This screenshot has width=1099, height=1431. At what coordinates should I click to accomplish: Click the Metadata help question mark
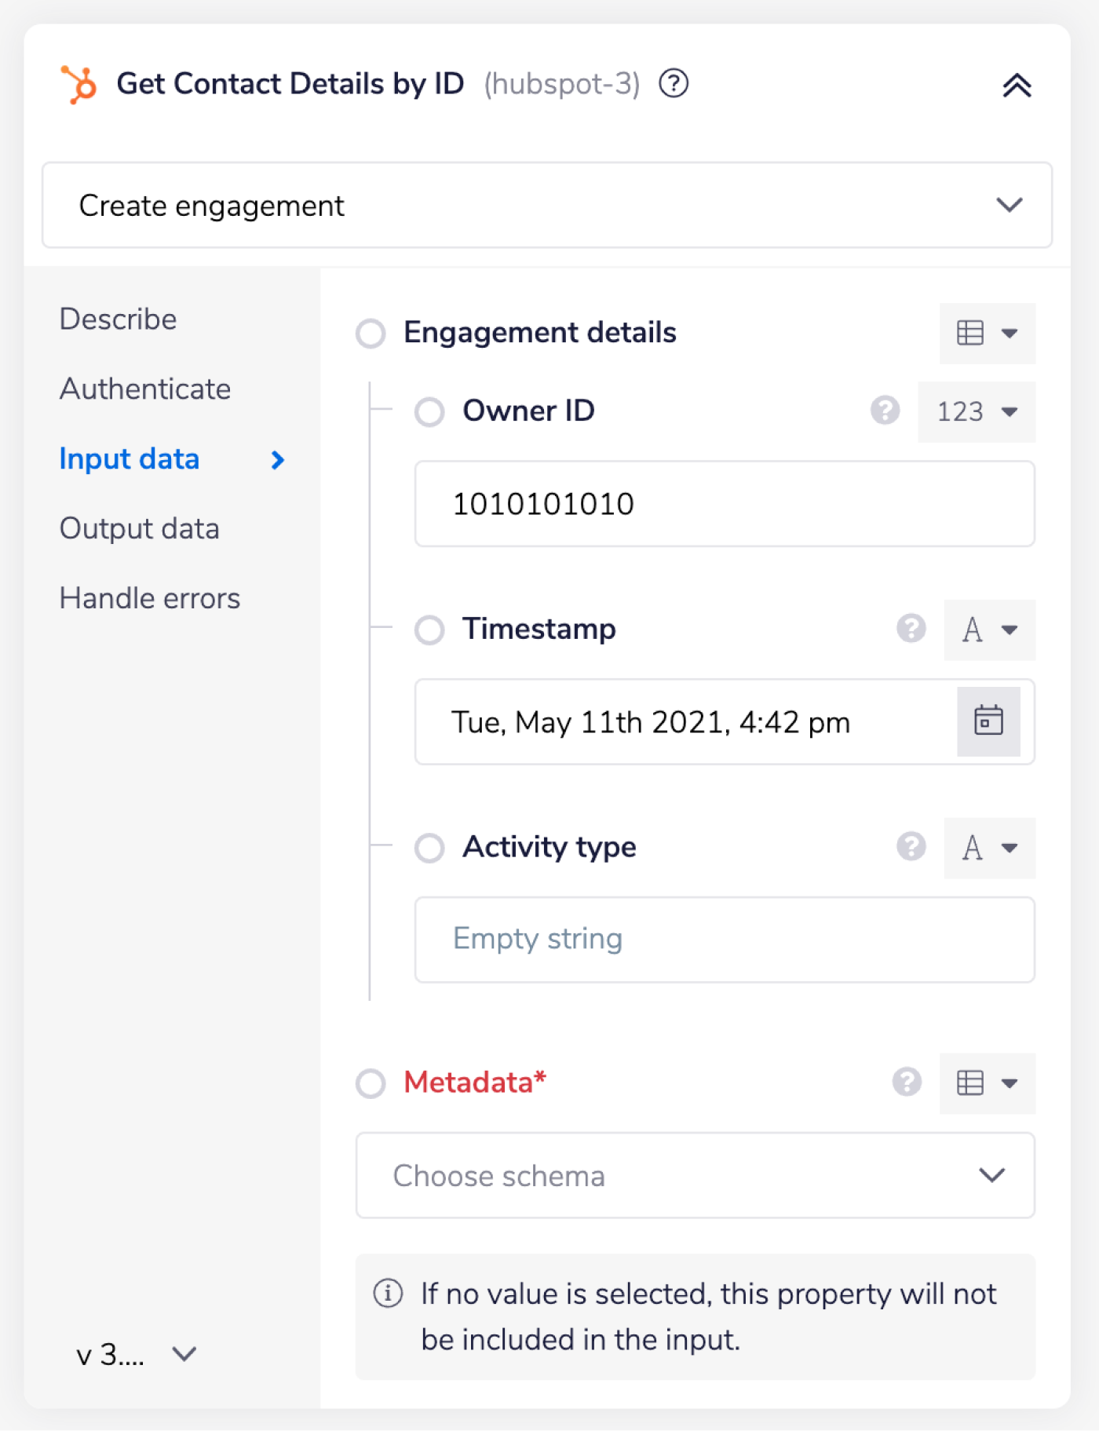(907, 1082)
